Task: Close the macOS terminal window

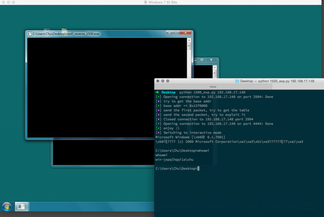Action: (x=158, y=81)
